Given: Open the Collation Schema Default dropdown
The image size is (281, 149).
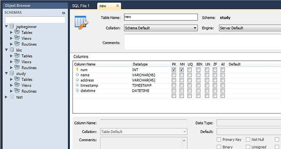Looking at the screenshot, I should [x=161, y=28].
